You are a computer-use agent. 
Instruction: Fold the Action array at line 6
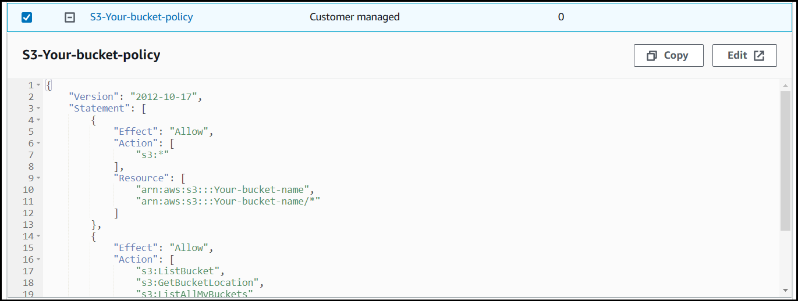click(x=38, y=144)
